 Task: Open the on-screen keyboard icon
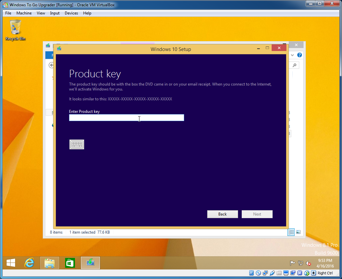coord(77,144)
